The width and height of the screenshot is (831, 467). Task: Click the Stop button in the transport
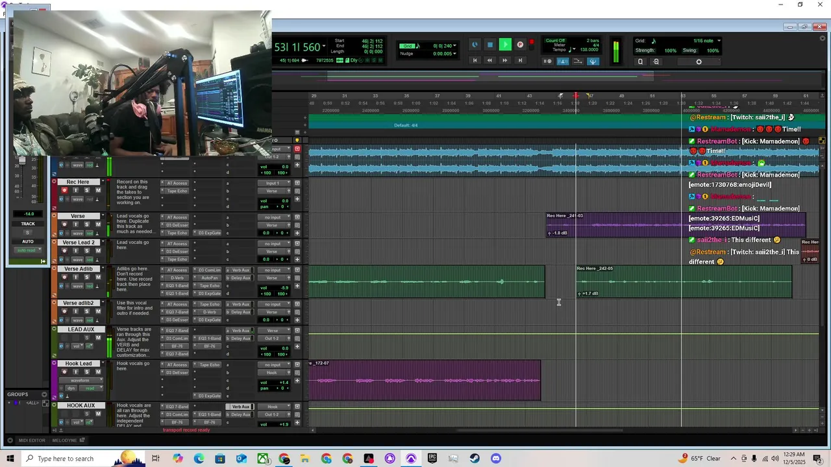490,45
